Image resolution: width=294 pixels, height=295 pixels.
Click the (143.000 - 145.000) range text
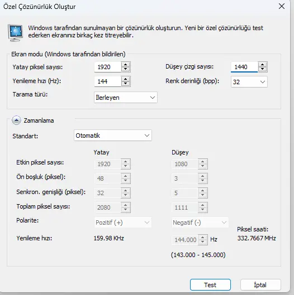click(x=198, y=255)
